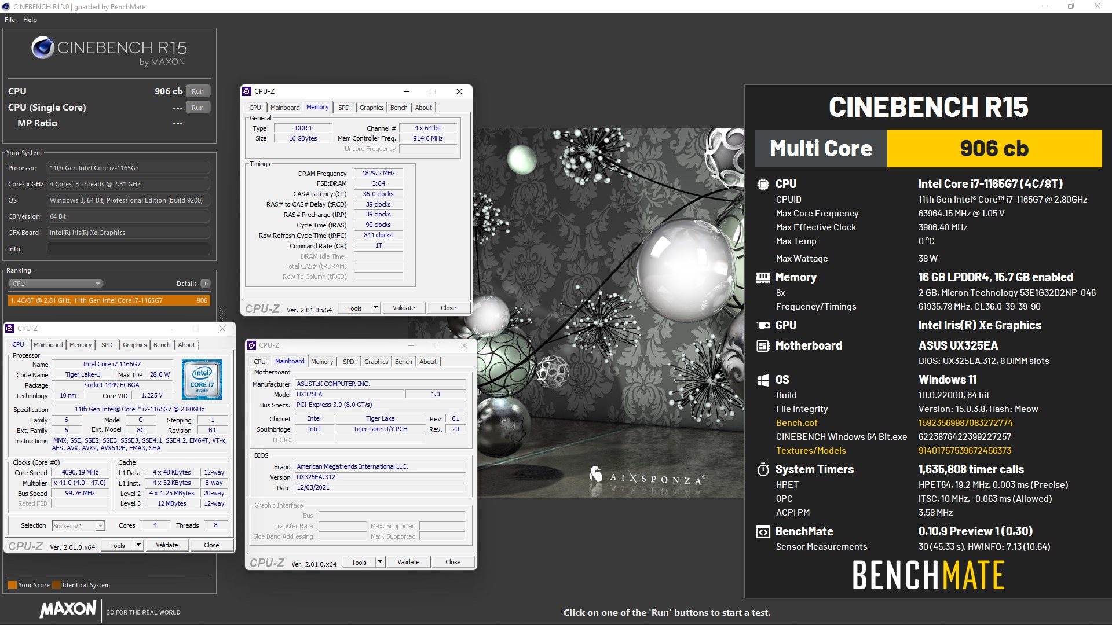Click CPU-Z app icon in Mainboard window title
This screenshot has height=625, width=1112.
point(251,345)
